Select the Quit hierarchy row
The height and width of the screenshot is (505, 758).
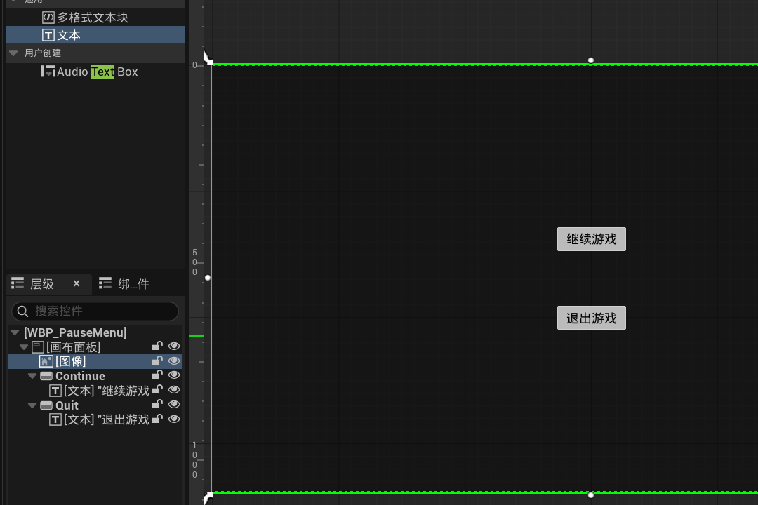point(95,405)
